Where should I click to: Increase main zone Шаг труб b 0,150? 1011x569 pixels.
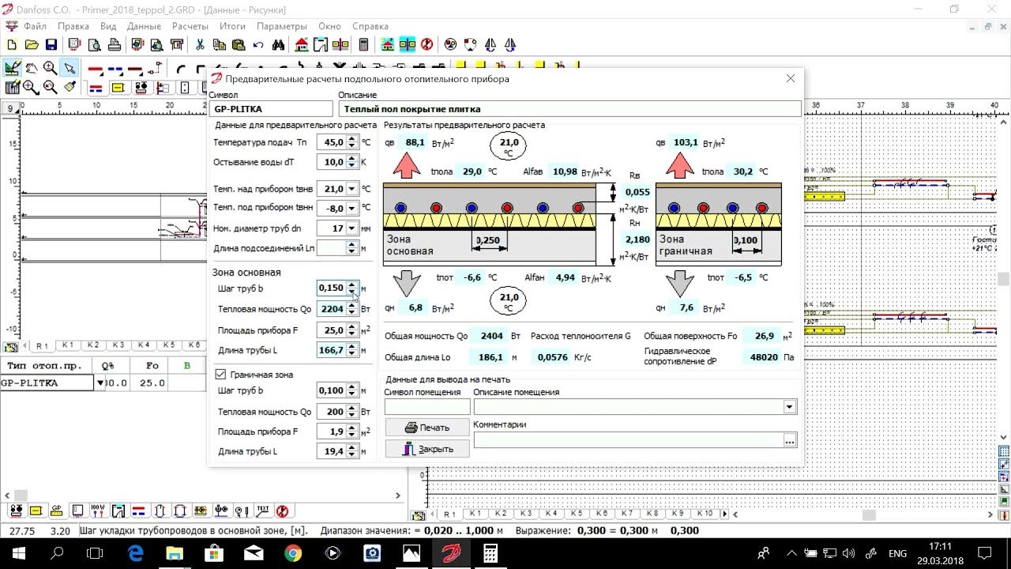coord(352,284)
